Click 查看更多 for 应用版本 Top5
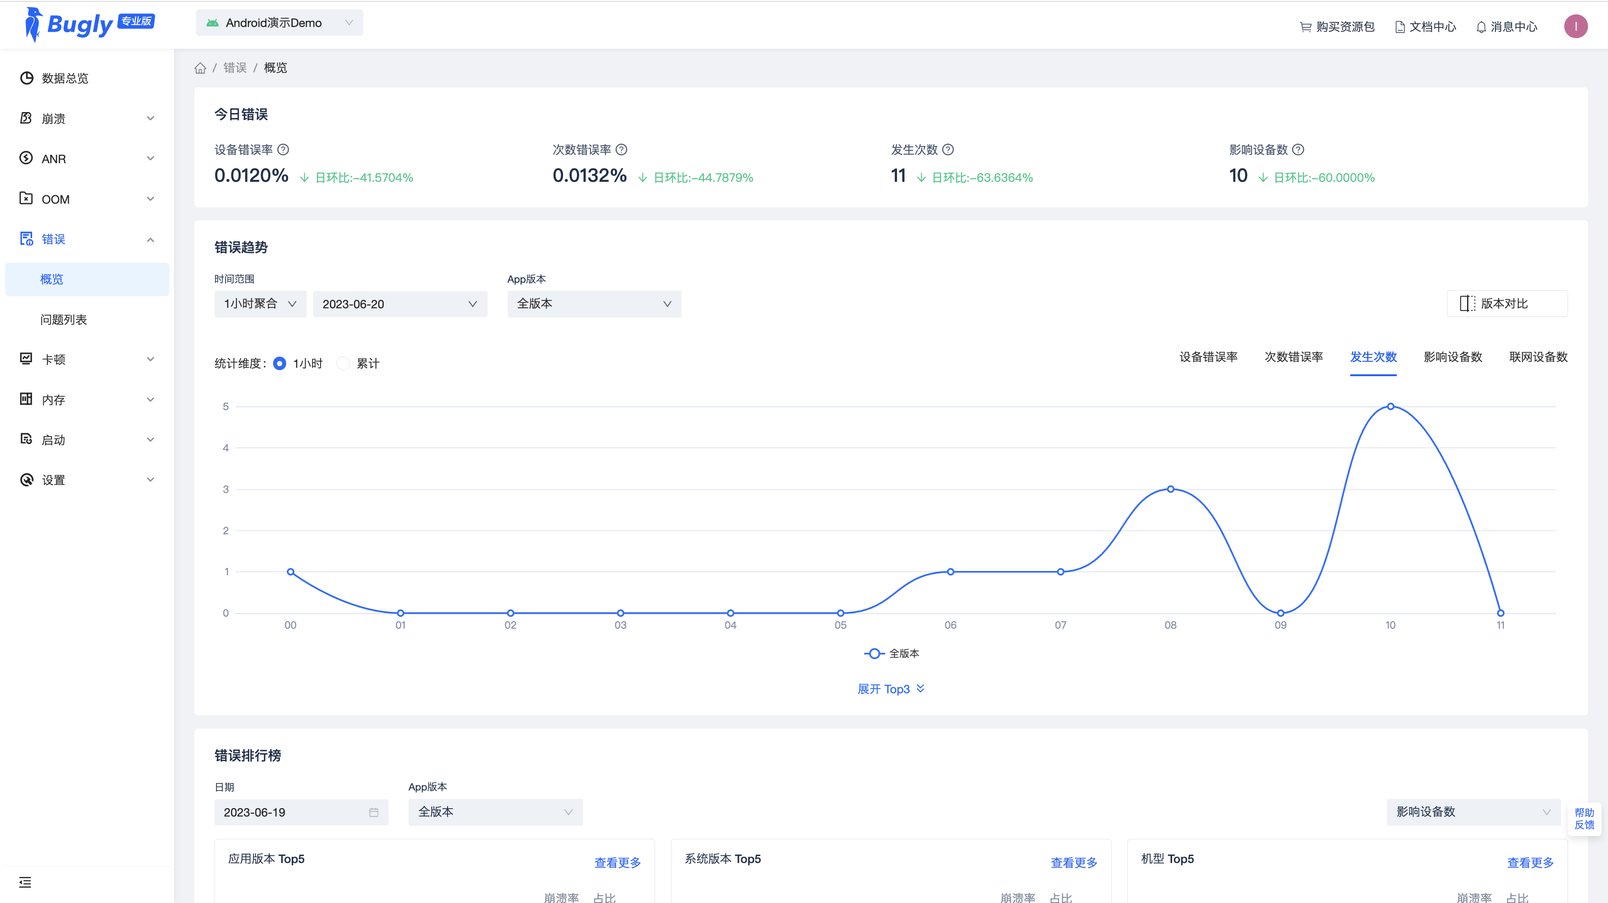The height and width of the screenshot is (903, 1608). tap(617, 863)
